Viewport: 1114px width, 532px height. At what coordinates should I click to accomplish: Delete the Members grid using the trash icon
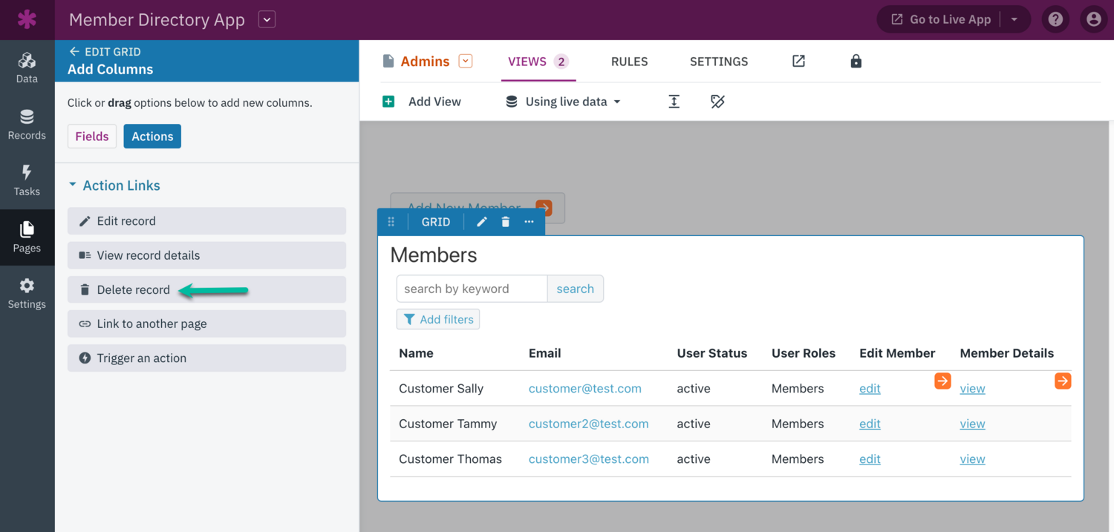(505, 221)
